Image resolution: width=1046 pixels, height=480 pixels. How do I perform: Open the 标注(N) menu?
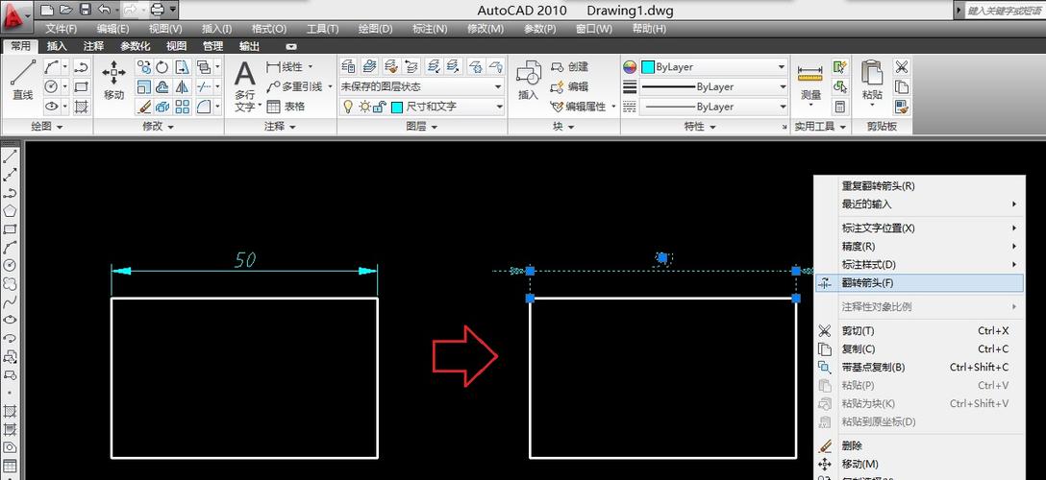(430, 30)
